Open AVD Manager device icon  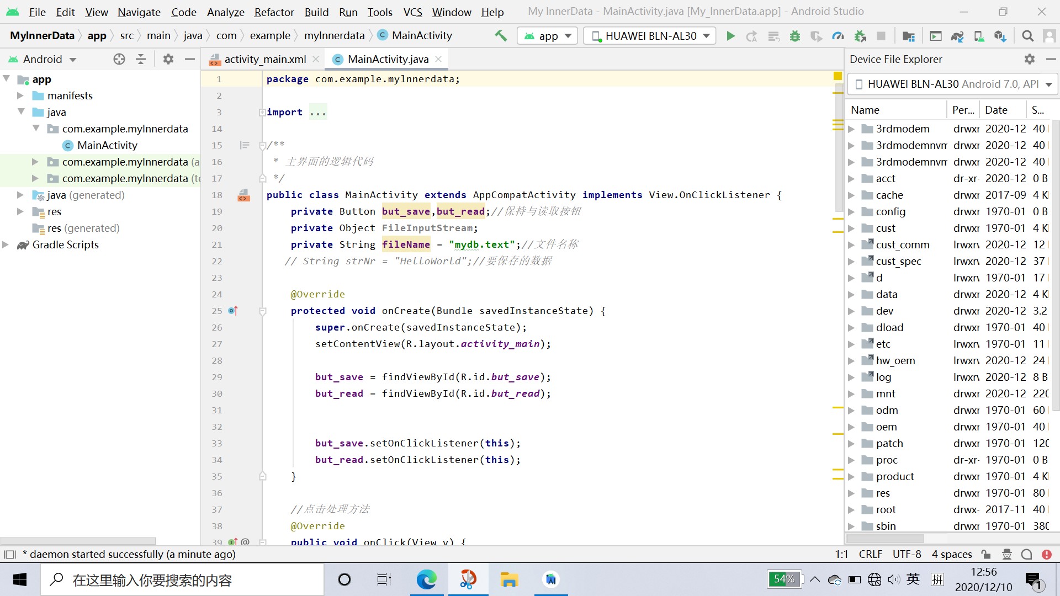click(x=979, y=36)
